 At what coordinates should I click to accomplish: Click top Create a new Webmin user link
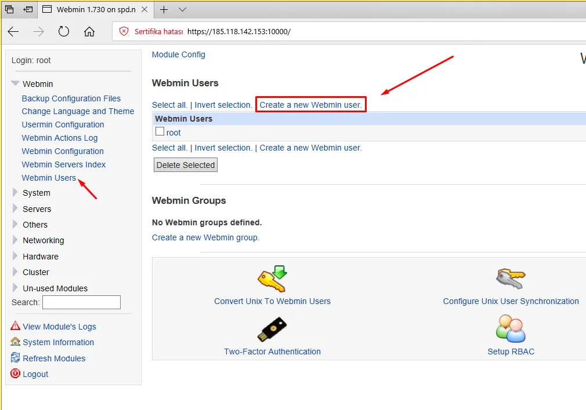coord(310,105)
